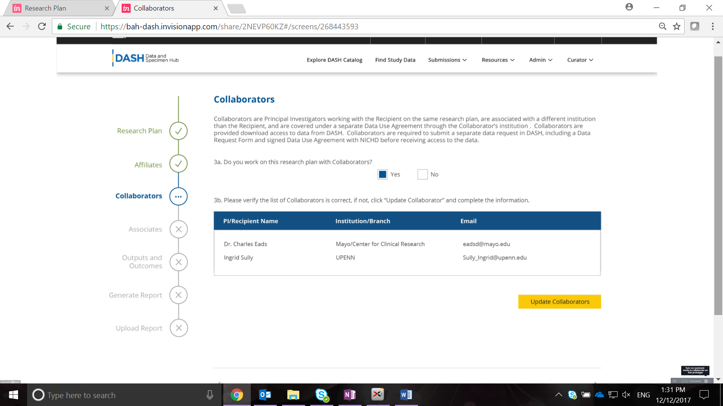The height and width of the screenshot is (406, 723).
Task: Click the browser address bar URL
Action: (229, 27)
